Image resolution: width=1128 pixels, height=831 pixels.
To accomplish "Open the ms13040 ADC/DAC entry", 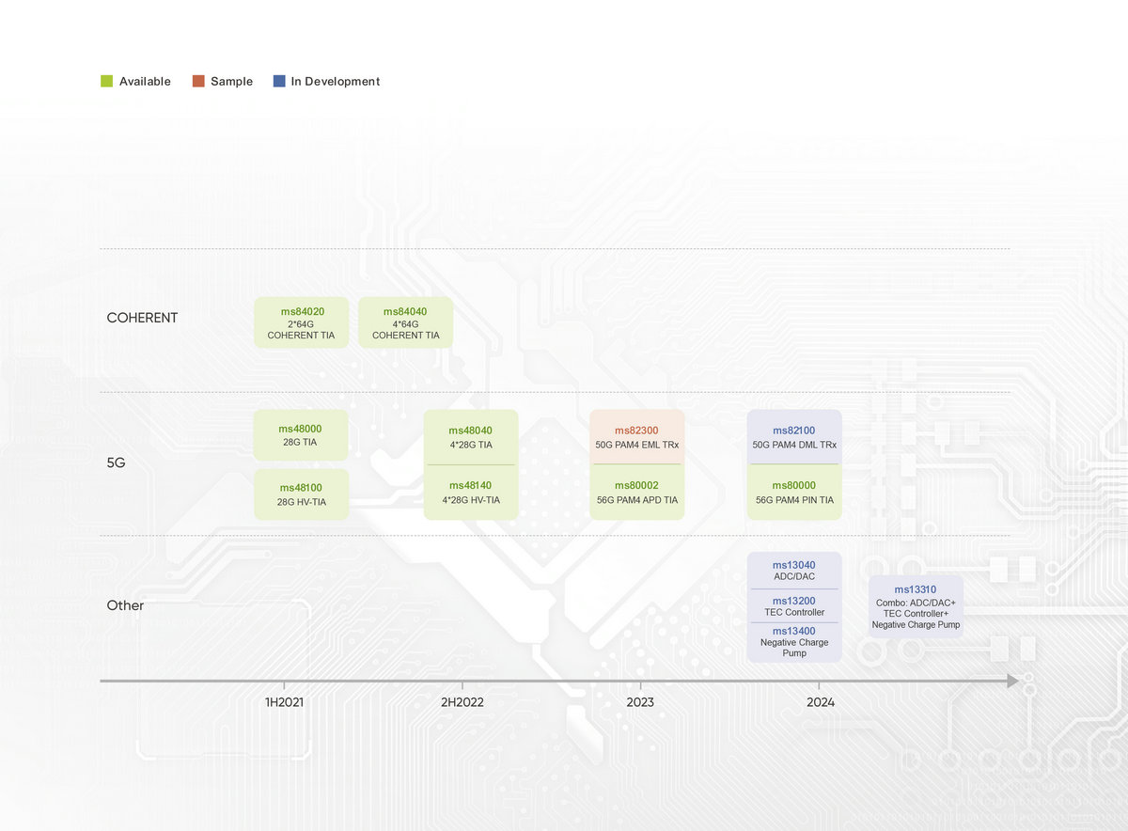I will tap(794, 571).
